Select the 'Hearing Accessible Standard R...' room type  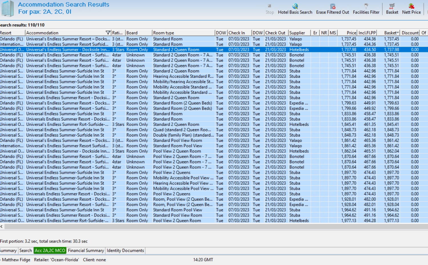pyautogui.click(x=183, y=76)
